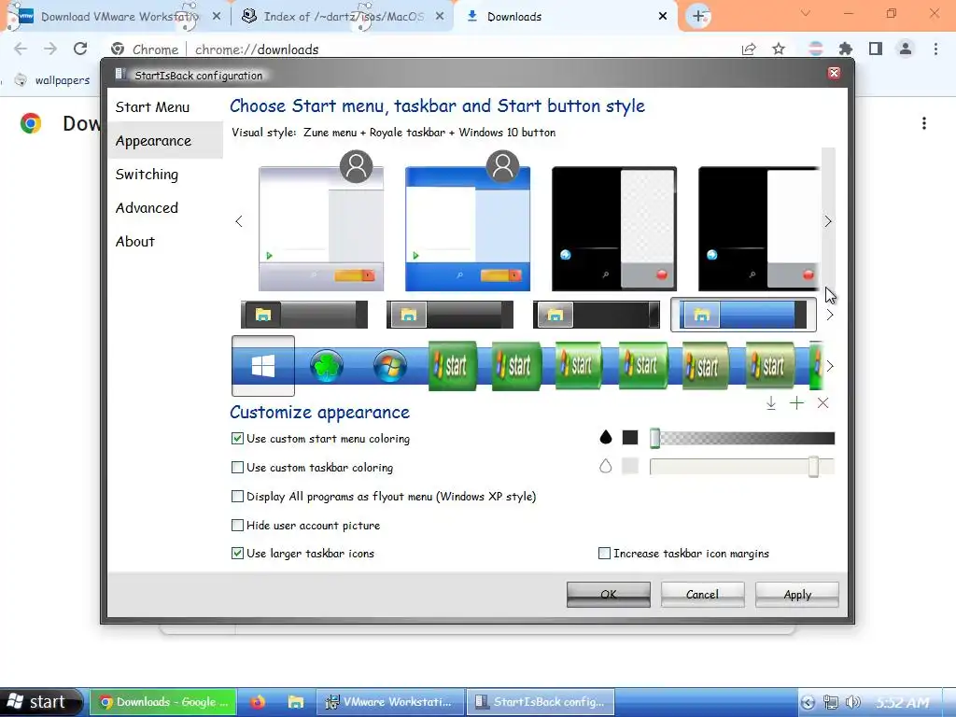Image resolution: width=956 pixels, height=717 pixels.
Task: Click the outline droplet taskbar color icon
Action: (605, 467)
